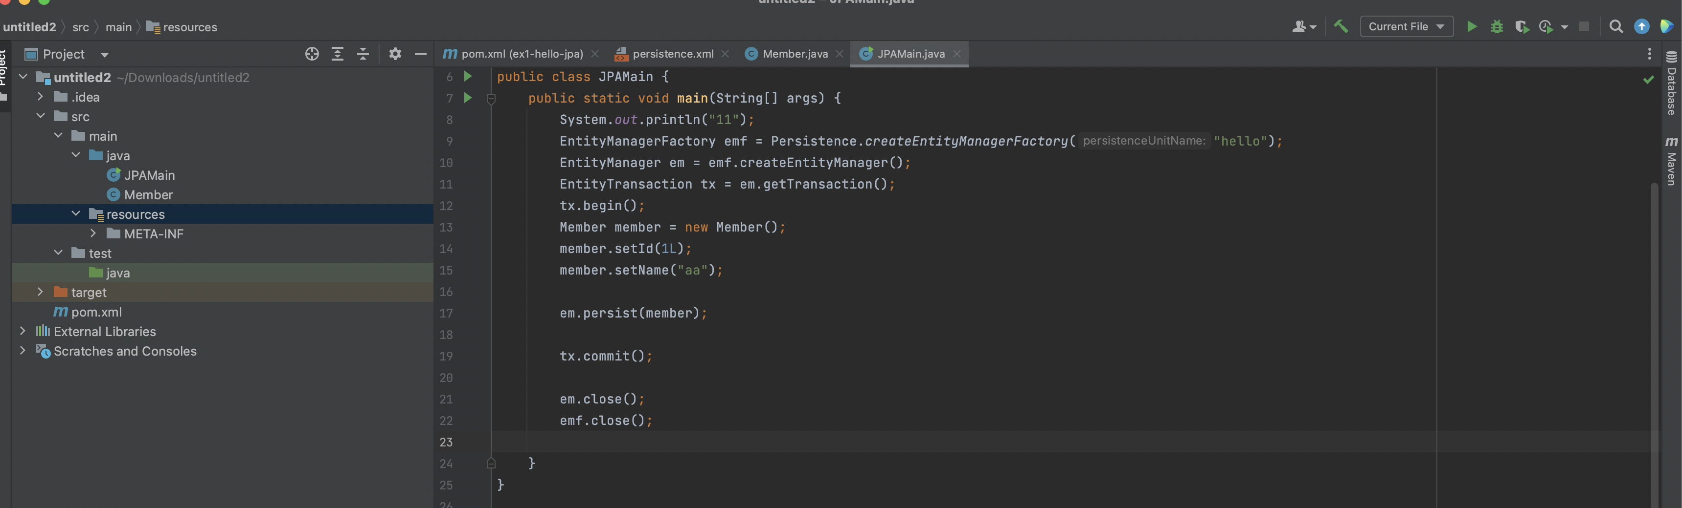Collapse the main folder
1682x508 pixels.
coord(58,136)
